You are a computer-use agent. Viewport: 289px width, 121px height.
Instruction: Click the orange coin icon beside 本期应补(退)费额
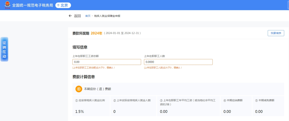79,89
